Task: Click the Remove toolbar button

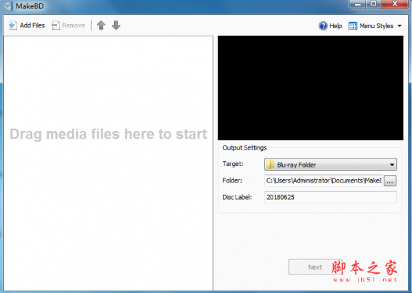Action: 68,25
